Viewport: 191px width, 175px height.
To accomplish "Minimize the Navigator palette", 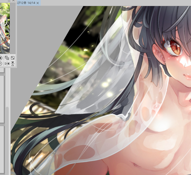I will coord(9,1).
